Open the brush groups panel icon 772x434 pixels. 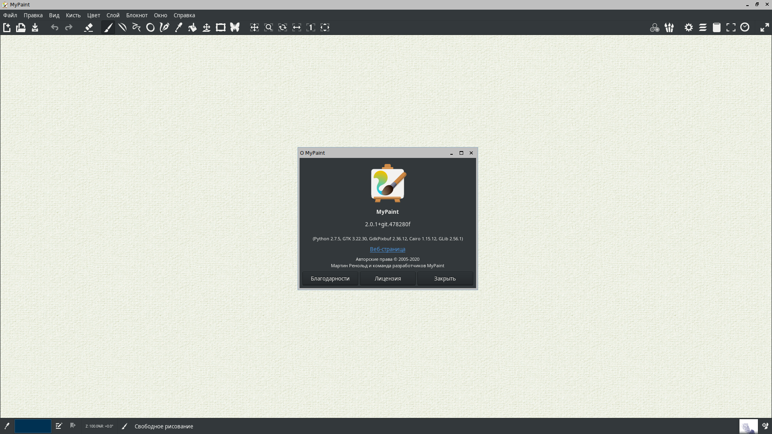(669, 27)
